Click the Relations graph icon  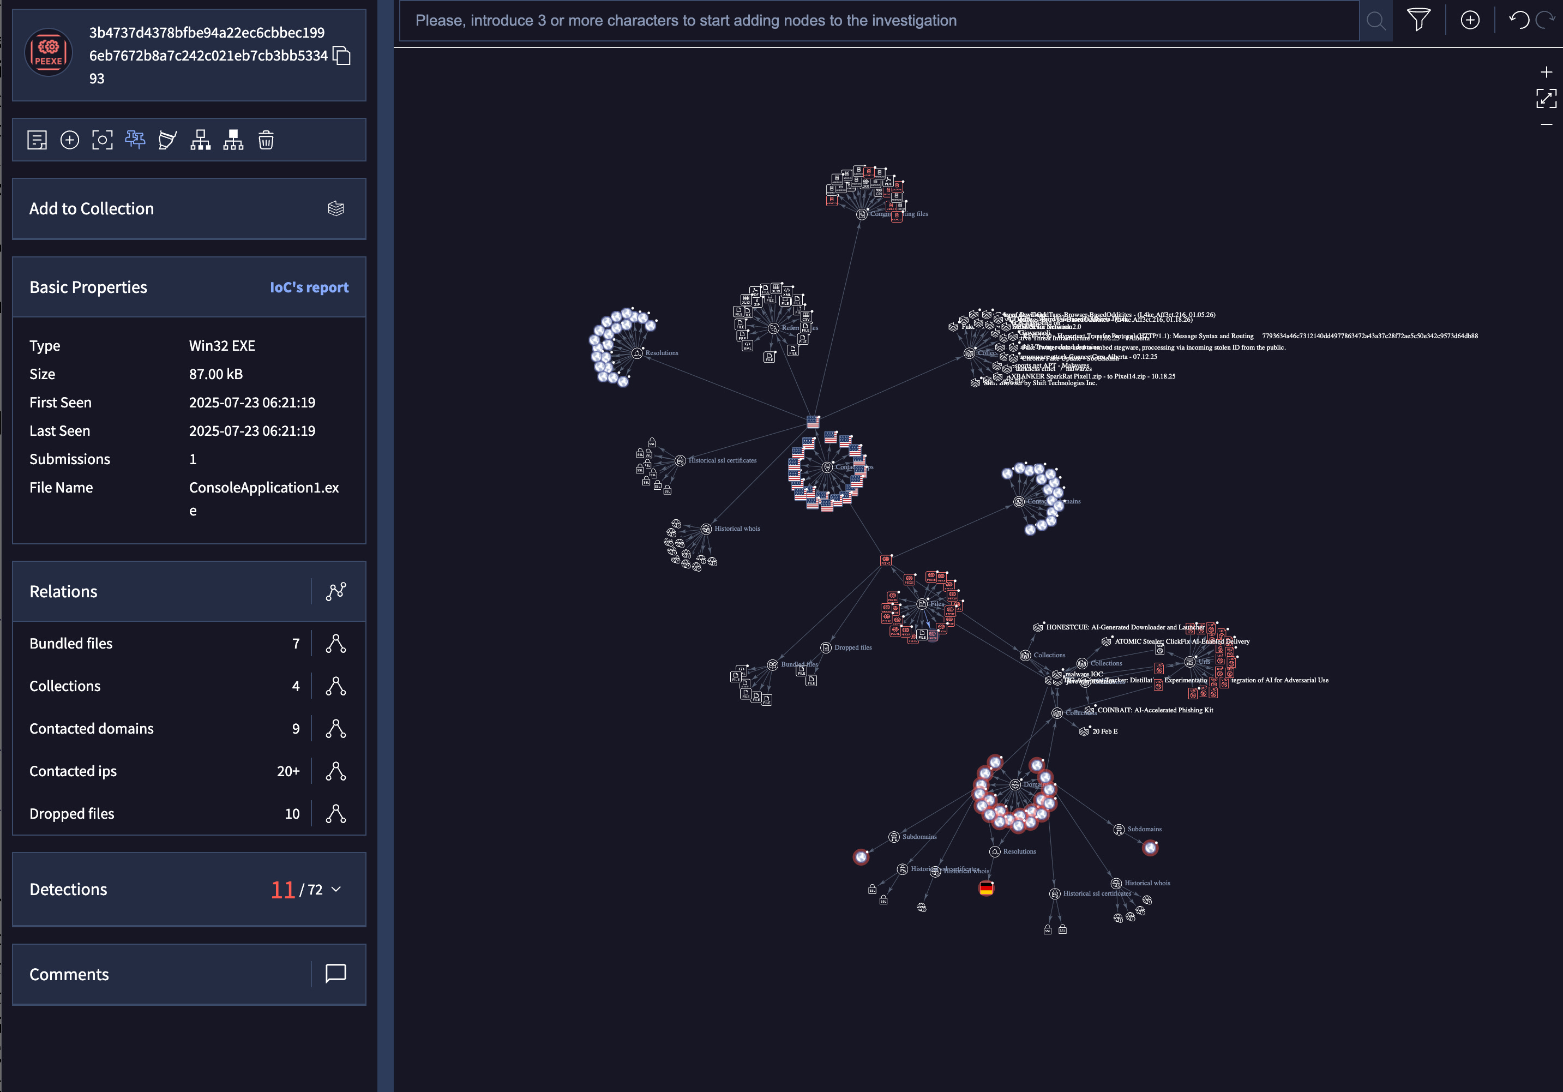pos(335,592)
